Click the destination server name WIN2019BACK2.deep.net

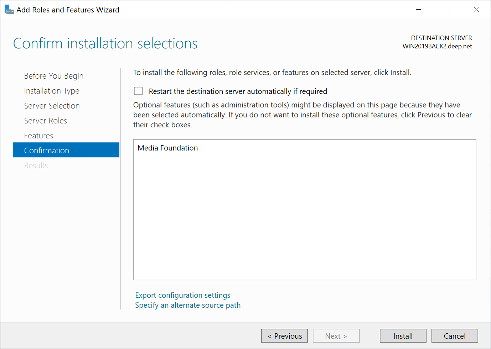point(437,46)
